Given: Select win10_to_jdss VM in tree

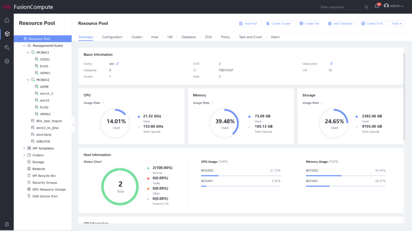Looking at the screenshot, I should [47, 128].
